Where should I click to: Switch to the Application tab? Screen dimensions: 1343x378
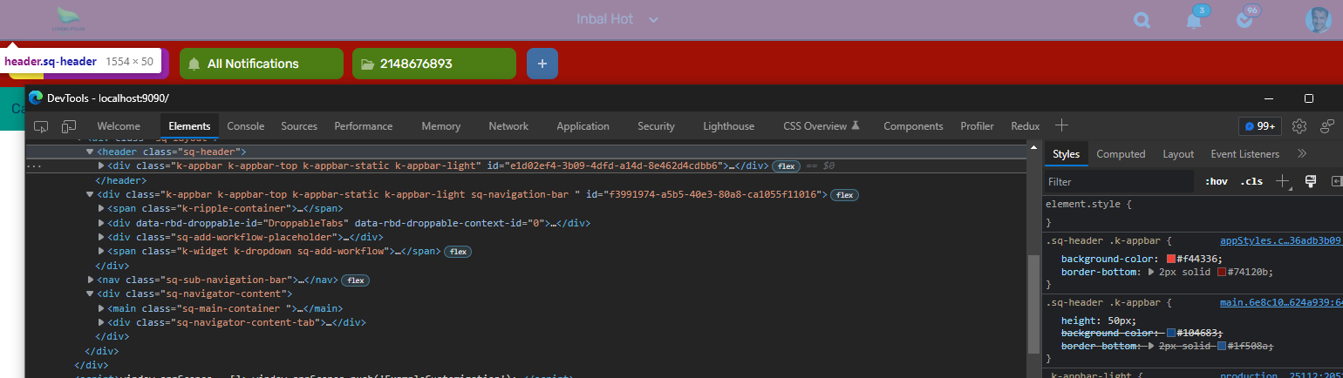point(583,126)
